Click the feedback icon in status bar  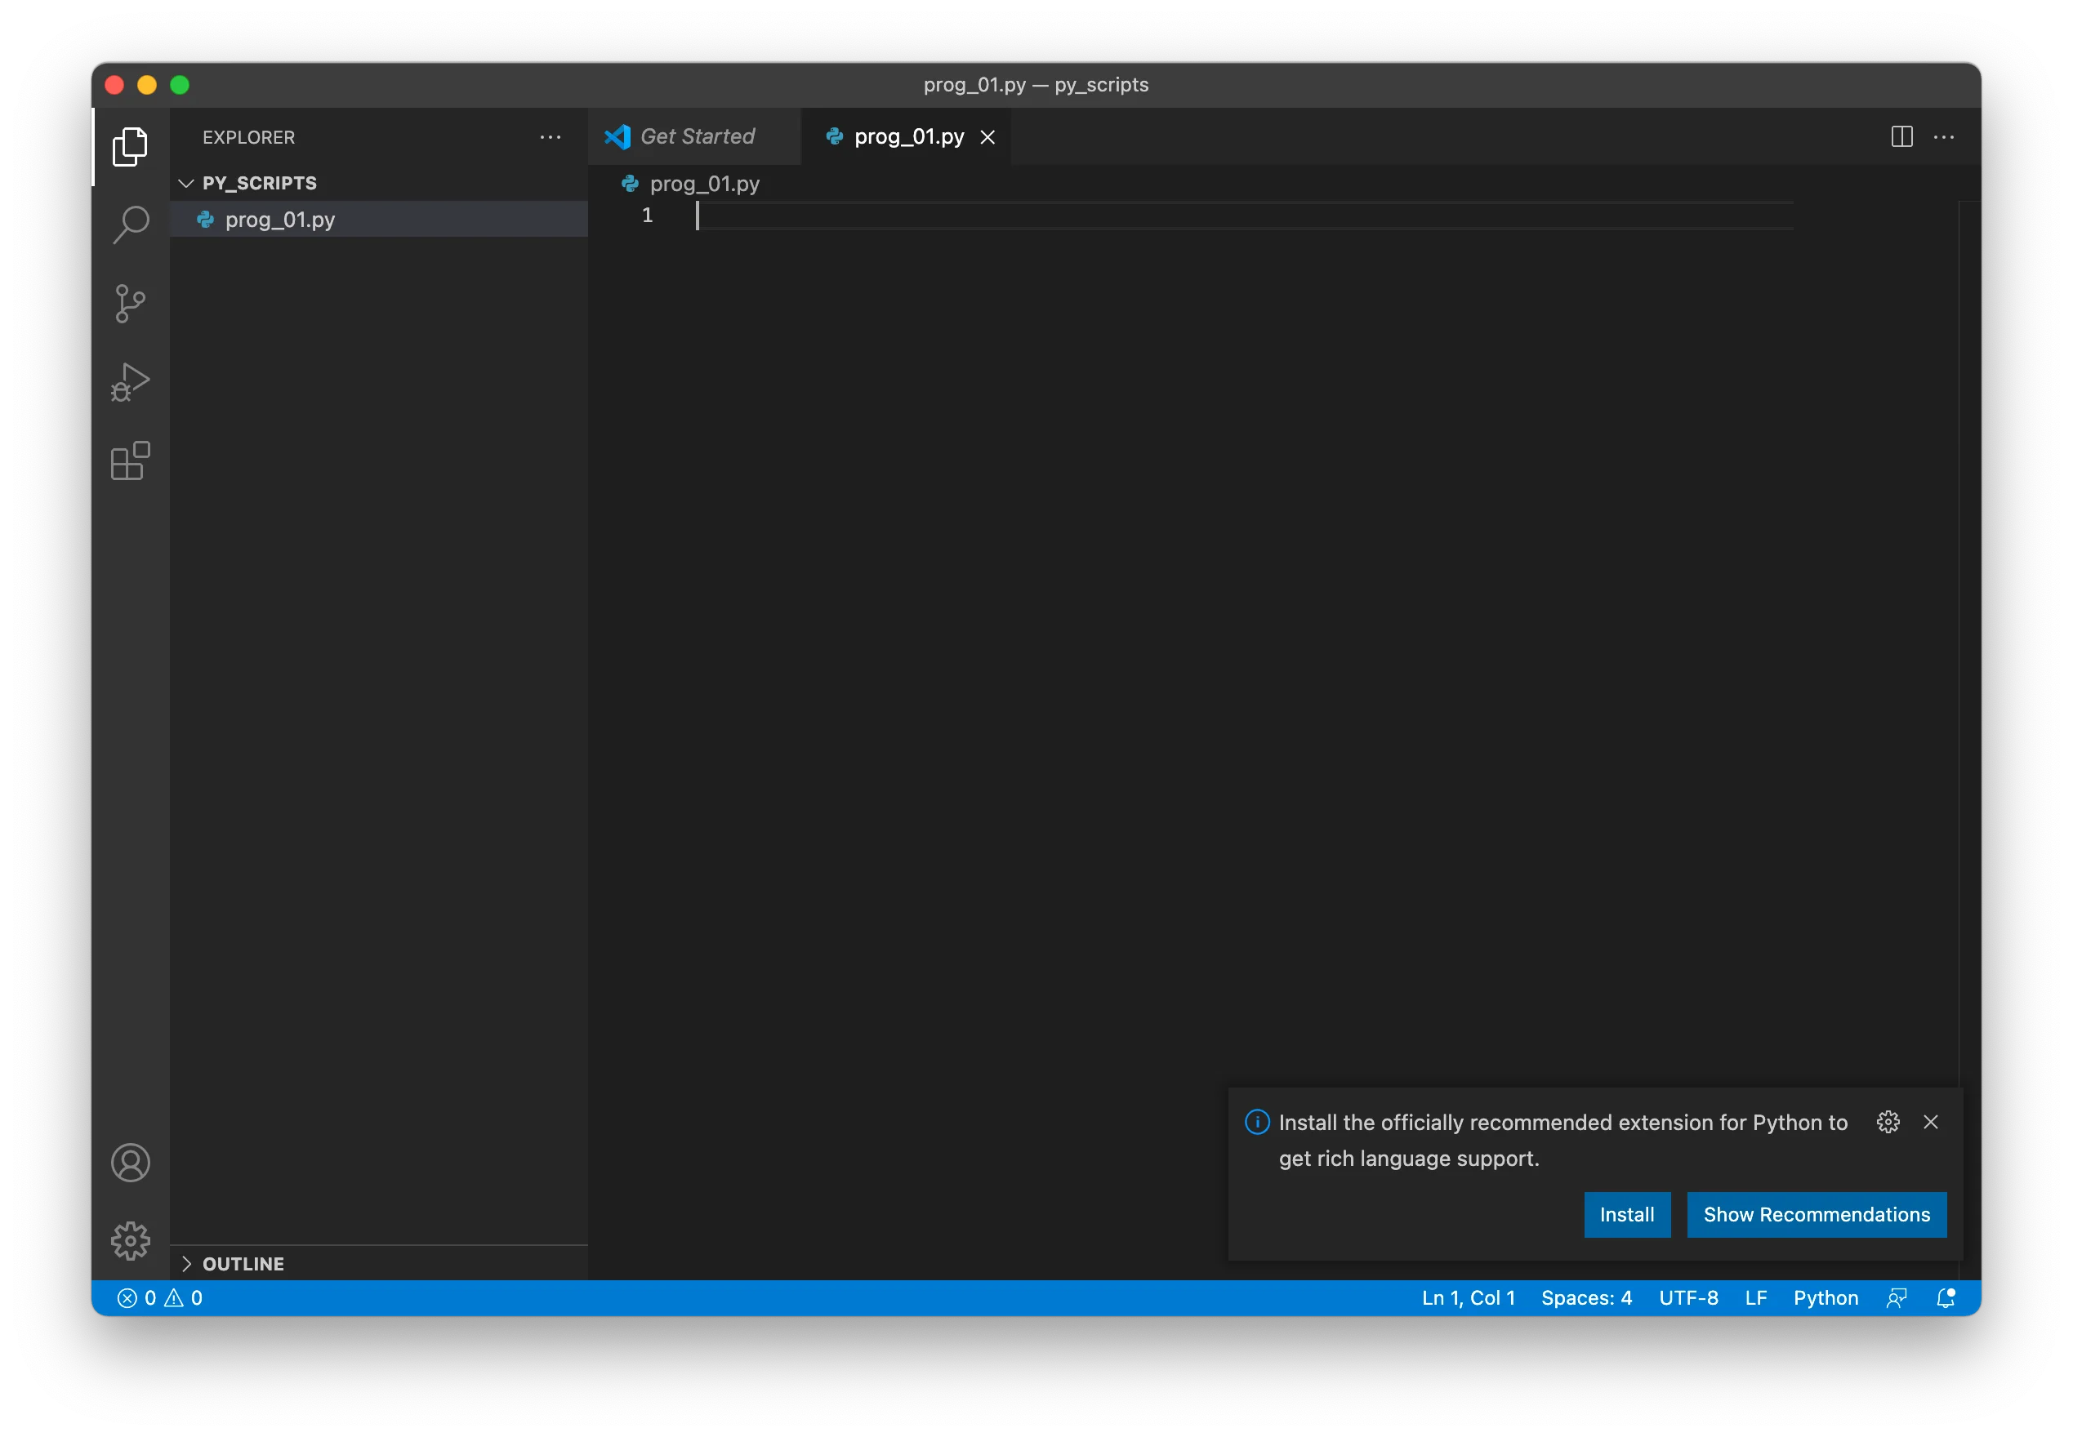coord(1897,1297)
